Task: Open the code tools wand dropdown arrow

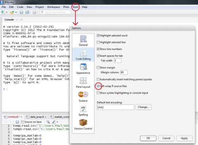Action: coord(57,122)
